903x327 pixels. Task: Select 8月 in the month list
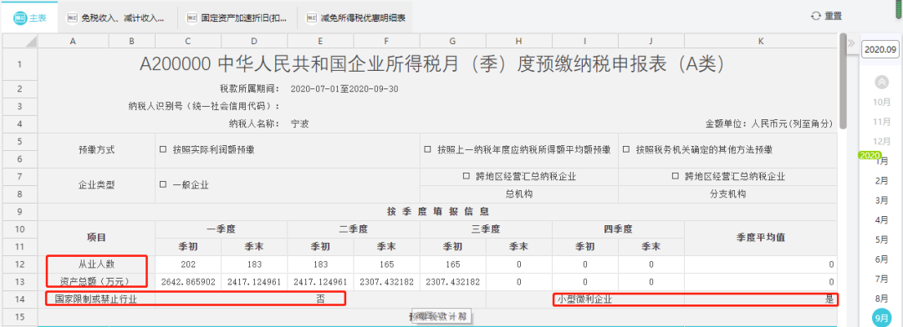(881, 299)
